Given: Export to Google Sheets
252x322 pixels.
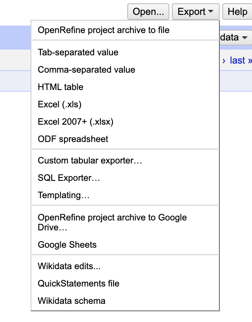Looking at the screenshot, I should [x=125, y=244].
